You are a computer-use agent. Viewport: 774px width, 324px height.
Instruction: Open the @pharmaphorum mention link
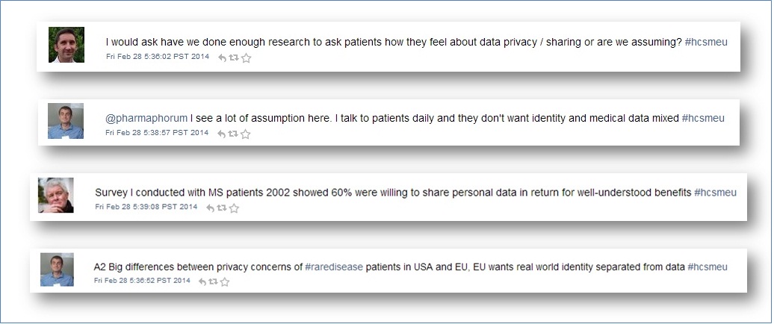point(146,118)
